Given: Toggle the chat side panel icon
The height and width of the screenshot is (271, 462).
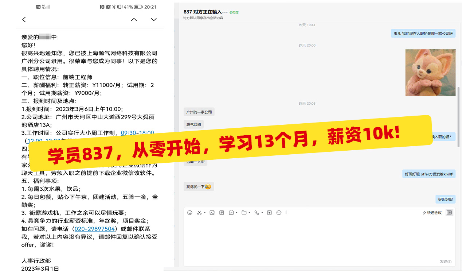Looking at the screenshot, I should pos(449,213).
